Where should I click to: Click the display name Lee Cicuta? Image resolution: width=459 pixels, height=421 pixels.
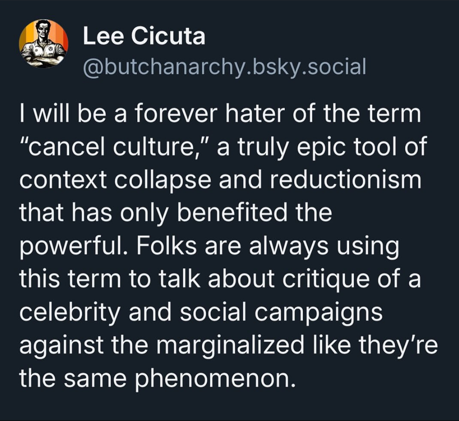pyautogui.click(x=144, y=37)
